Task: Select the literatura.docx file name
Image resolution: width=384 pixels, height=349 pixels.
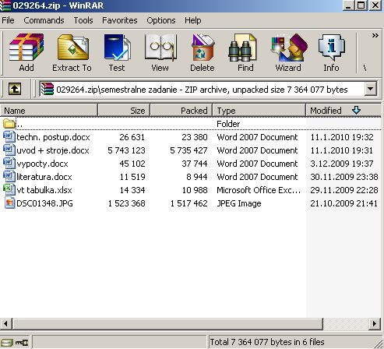Action: [44, 177]
